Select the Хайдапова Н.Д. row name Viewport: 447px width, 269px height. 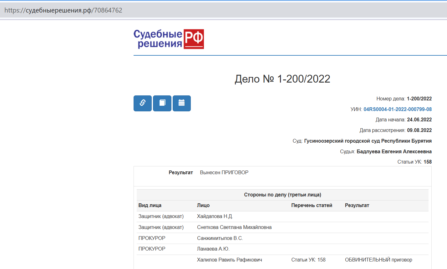(215, 216)
